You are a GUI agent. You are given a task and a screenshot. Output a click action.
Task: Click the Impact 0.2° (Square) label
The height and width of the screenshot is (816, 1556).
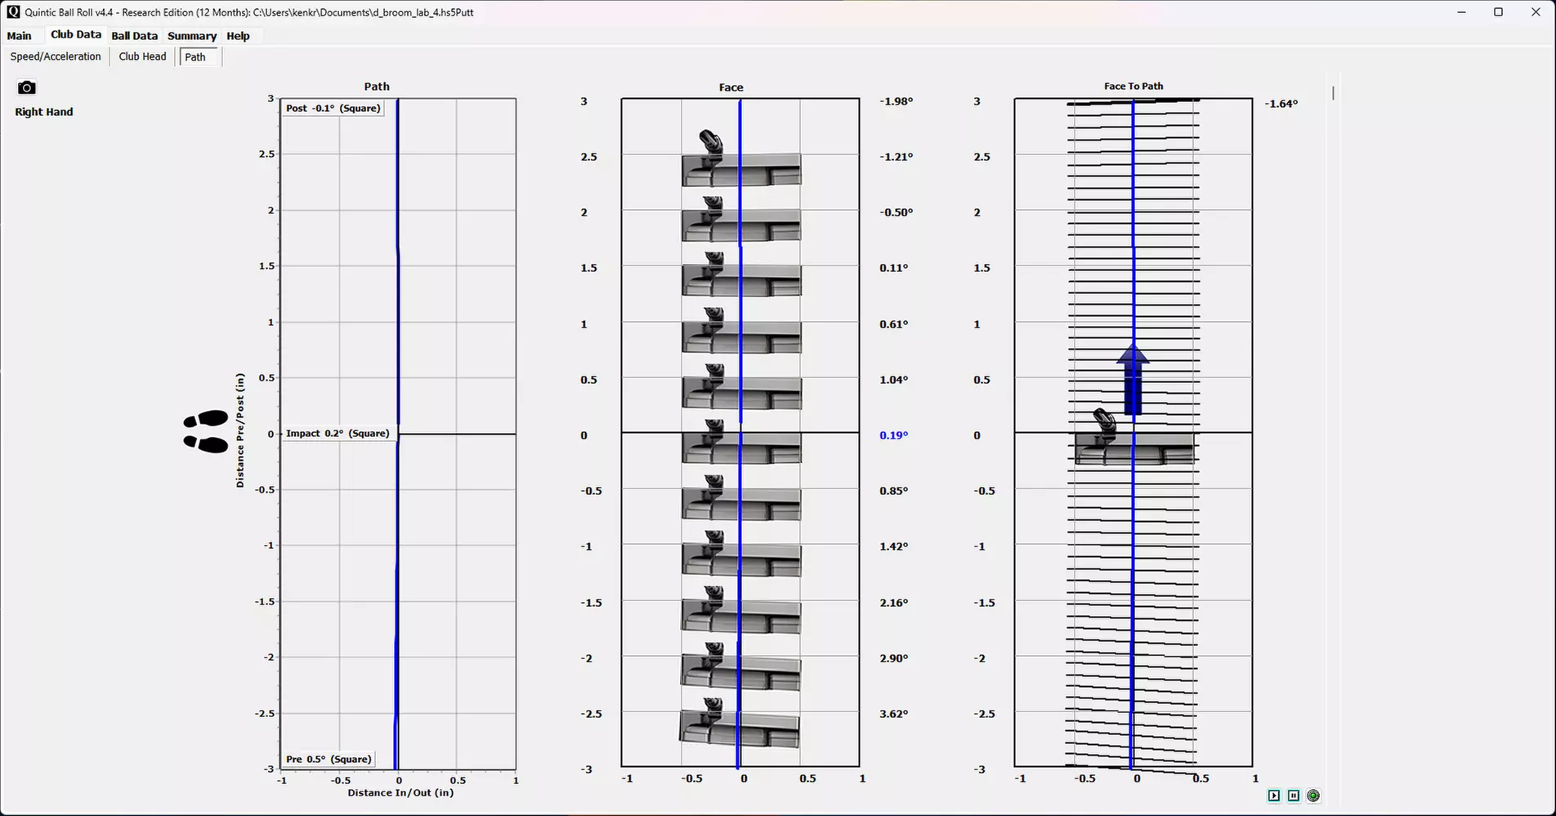coord(338,434)
